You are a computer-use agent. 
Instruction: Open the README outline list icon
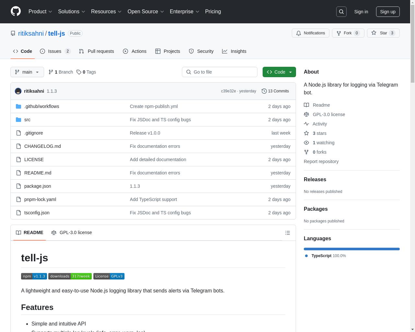coord(288,233)
